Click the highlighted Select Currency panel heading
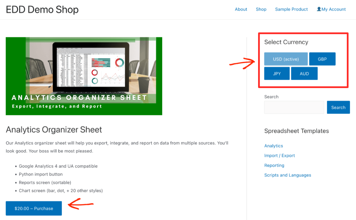 click(286, 42)
